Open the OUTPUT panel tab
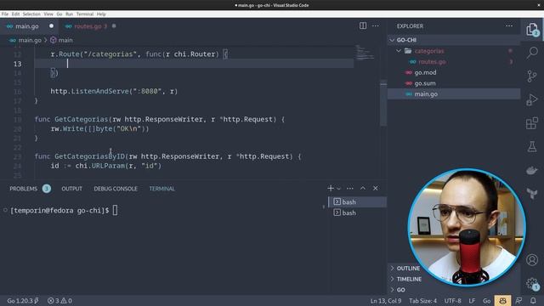 71,189
